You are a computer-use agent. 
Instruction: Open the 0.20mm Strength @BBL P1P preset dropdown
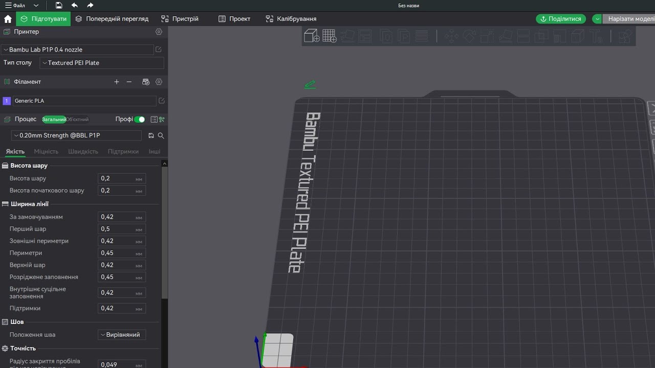pos(76,135)
